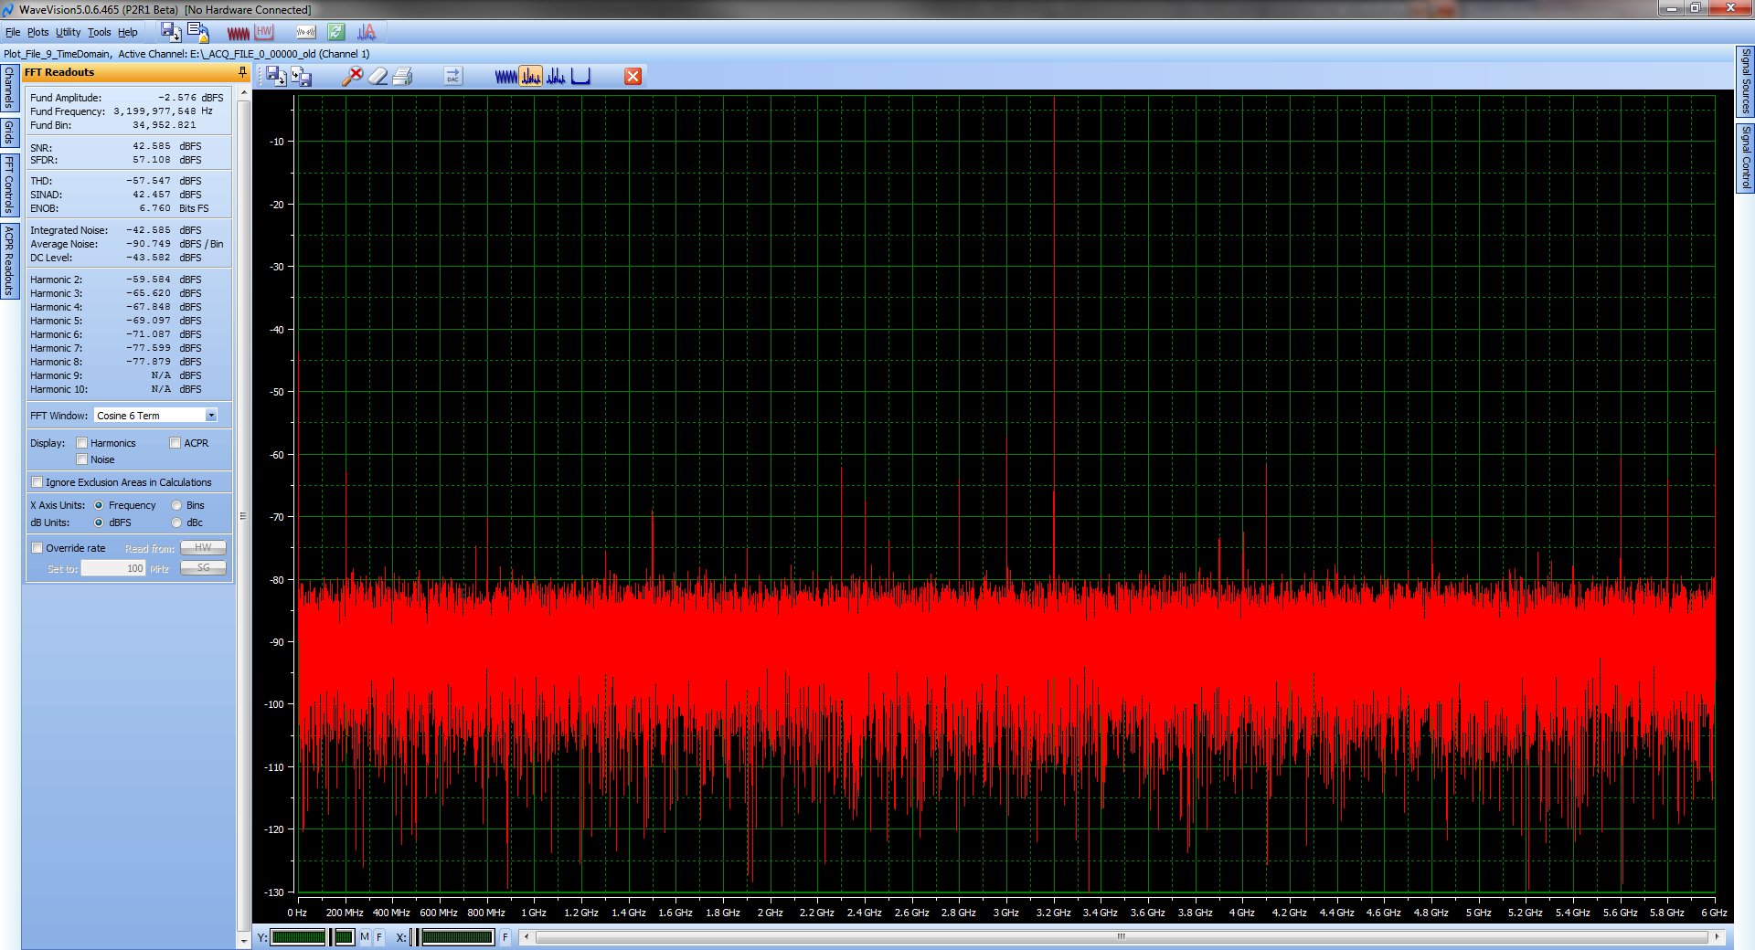Viewport: 1755px width, 950px height.
Task: Click the plot toolbar save-plot icon
Action: click(276, 77)
